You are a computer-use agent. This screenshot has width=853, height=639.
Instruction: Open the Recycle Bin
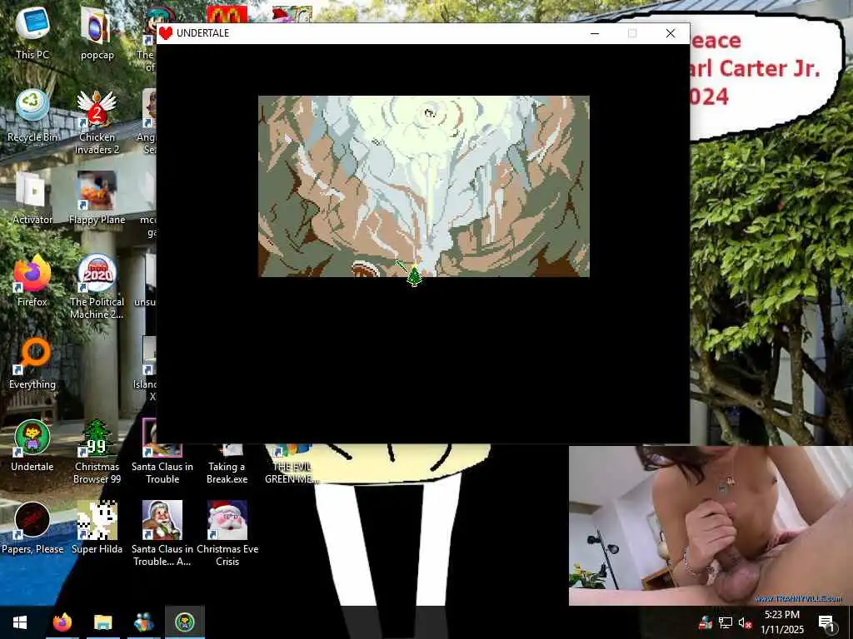click(32, 115)
